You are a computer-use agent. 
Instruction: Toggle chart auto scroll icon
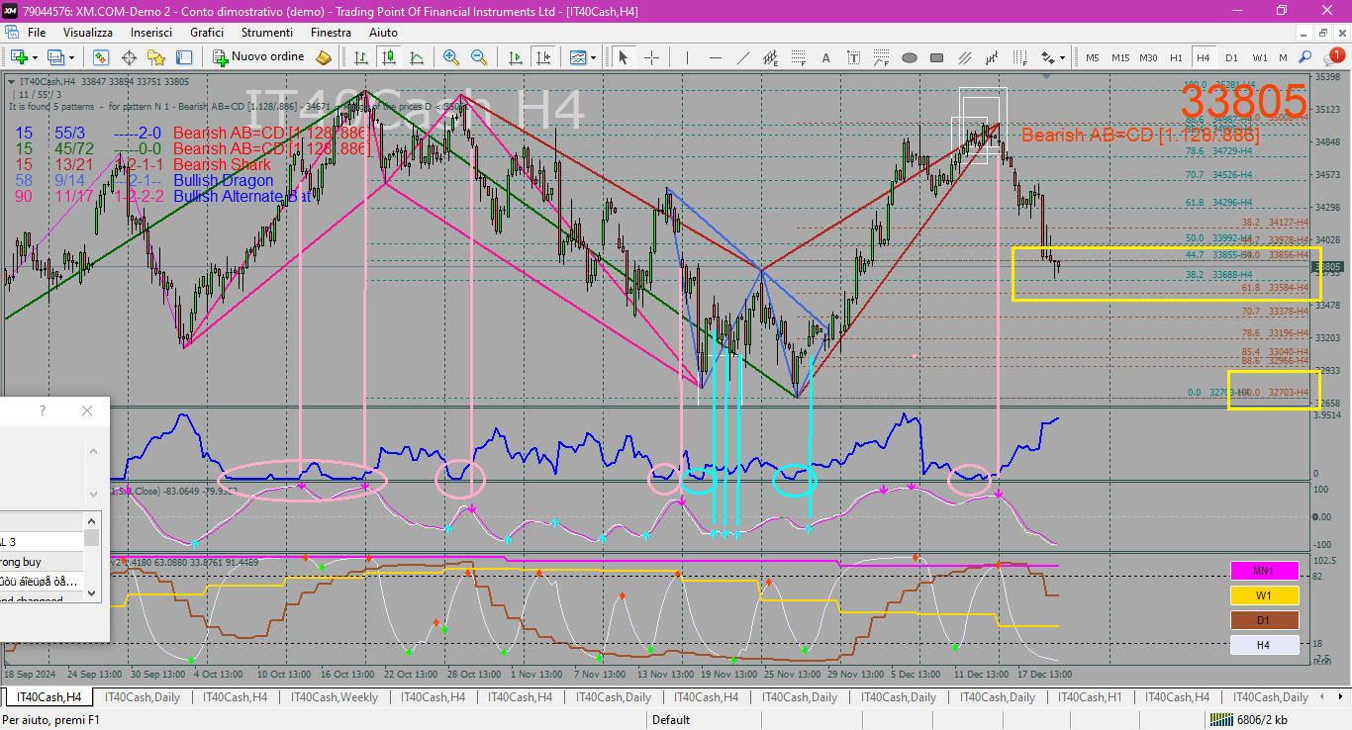click(x=515, y=57)
